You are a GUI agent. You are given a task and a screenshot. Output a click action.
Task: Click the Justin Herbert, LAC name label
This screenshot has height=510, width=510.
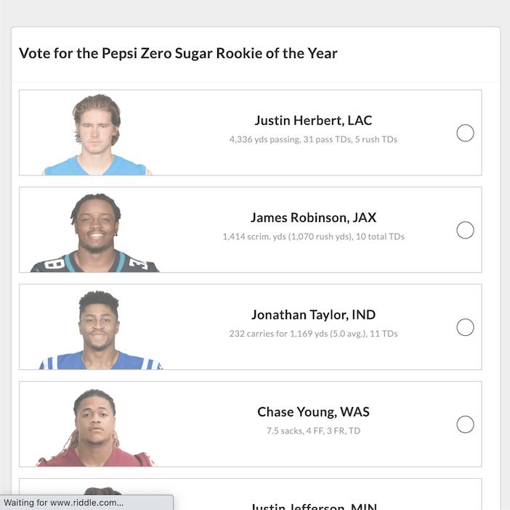pos(313,120)
